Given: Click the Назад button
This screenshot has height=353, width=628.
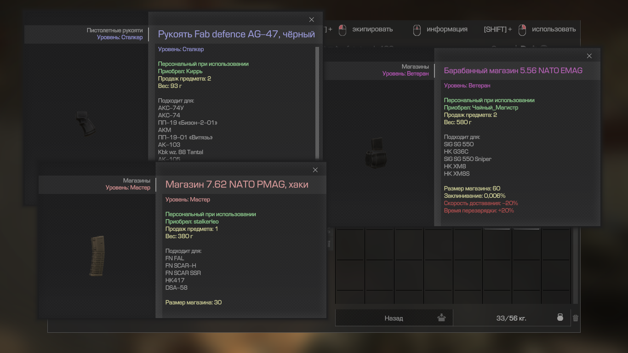Looking at the screenshot, I should click(394, 318).
